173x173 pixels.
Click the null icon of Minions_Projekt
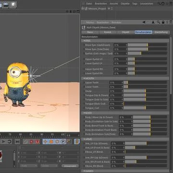[x=86, y=9]
